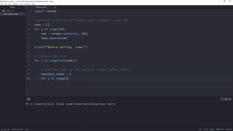The width and height of the screenshot is (233, 131).
Task: Open the Git panel from status bar
Action: coord(229,130)
